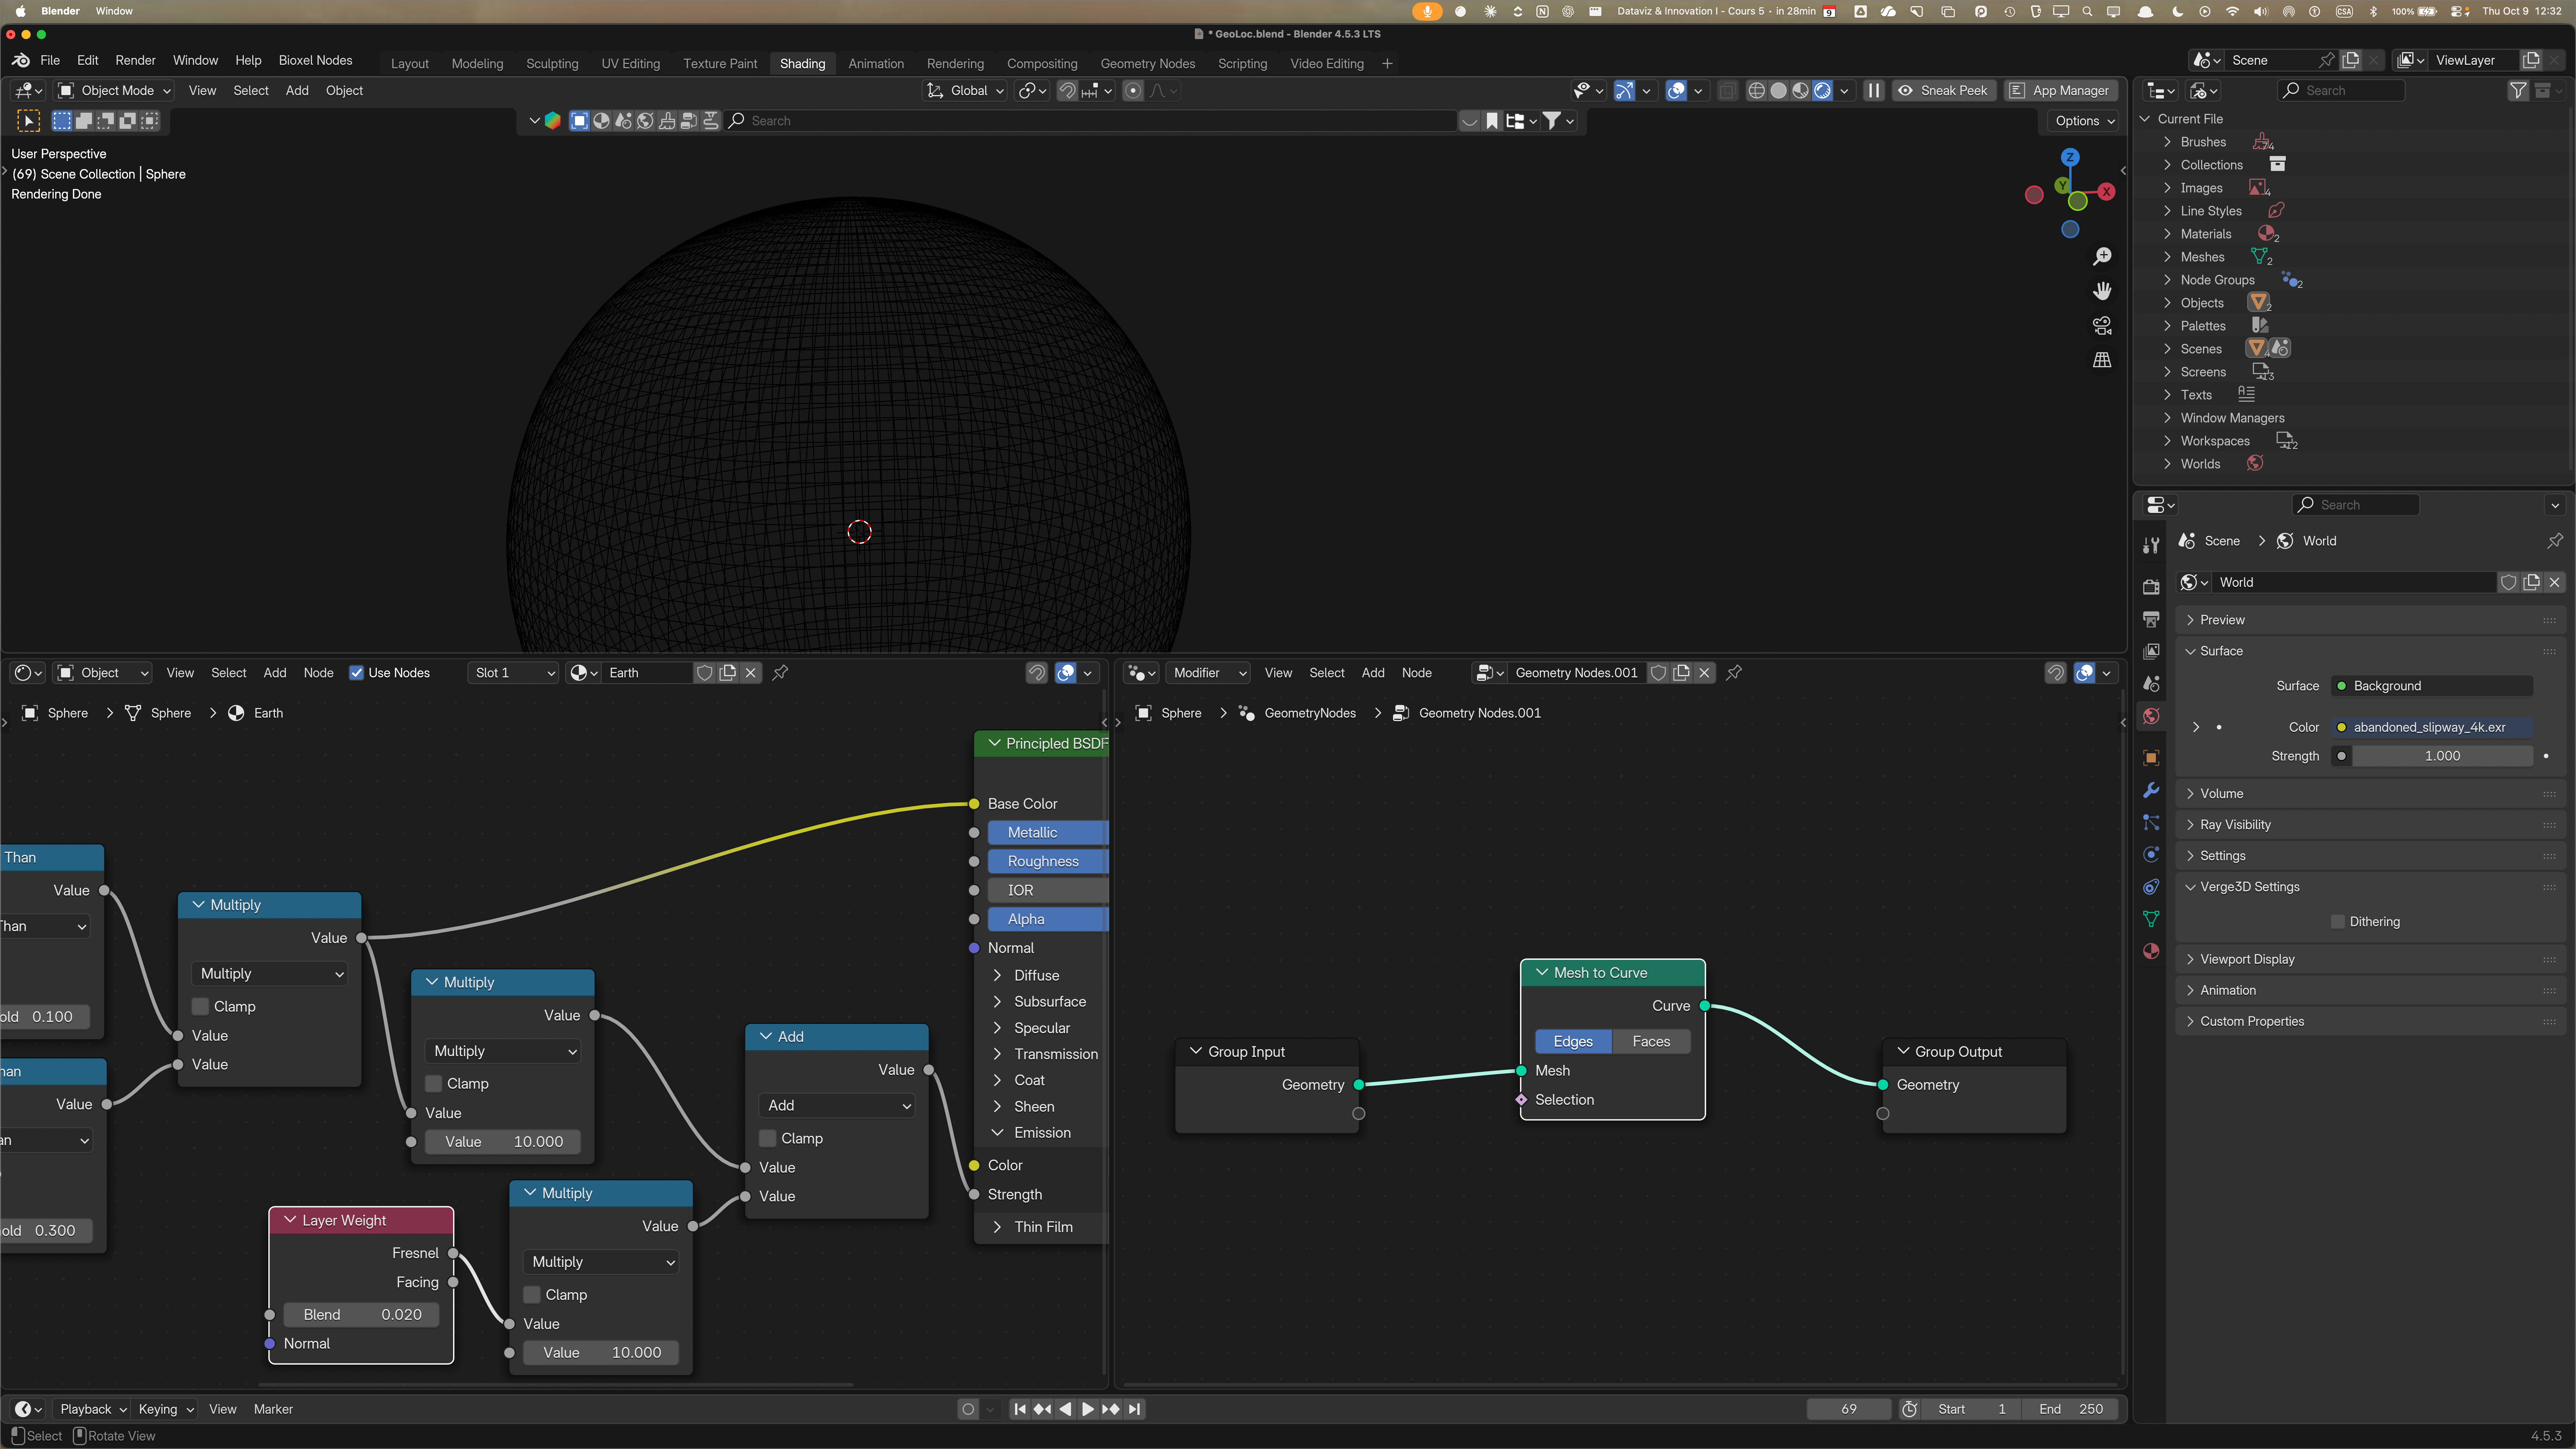This screenshot has height=1449, width=2576.
Task: Pin the Earth material node tree
Action: (780, 673)
